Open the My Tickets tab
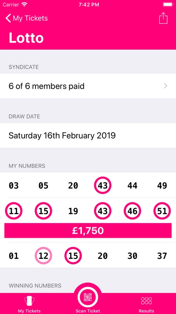Viewport: 176px width, 314px height. coord(29,304)
